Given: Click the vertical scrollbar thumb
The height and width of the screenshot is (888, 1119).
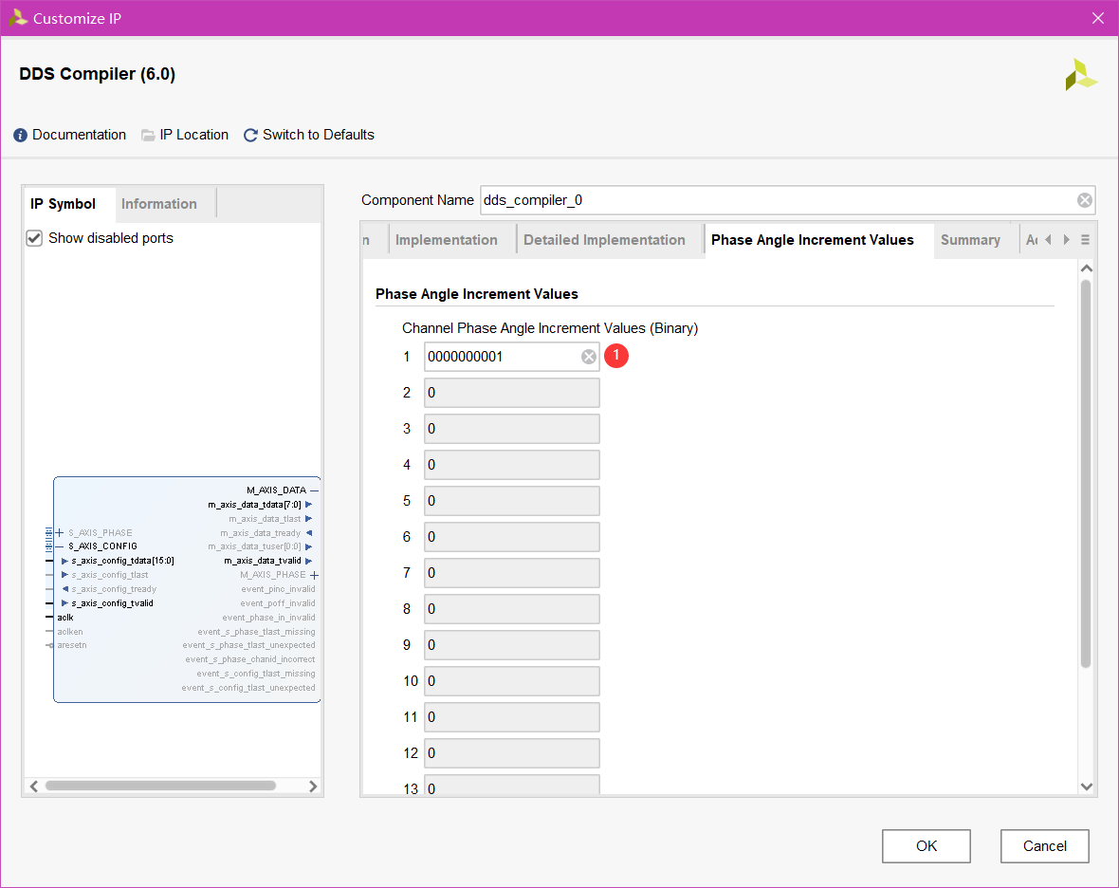Looking at the screenshot, I should (x=1086, y=474).
